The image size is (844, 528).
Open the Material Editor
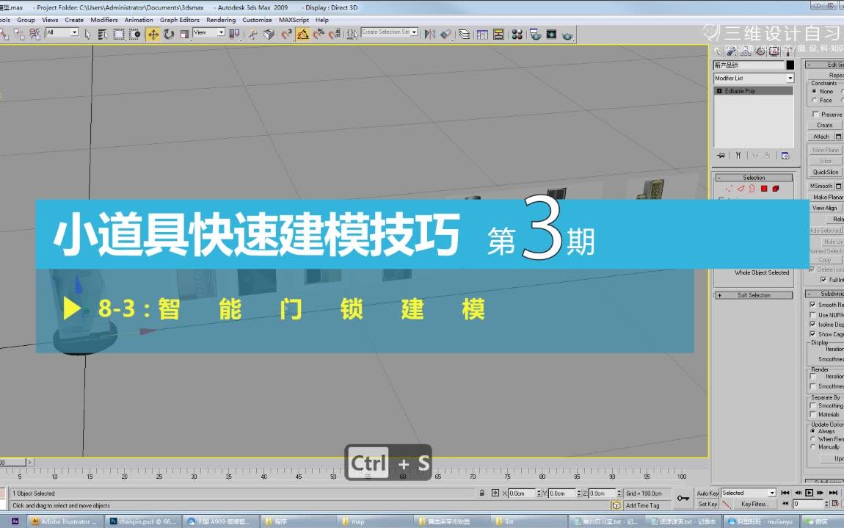[516, 33]
